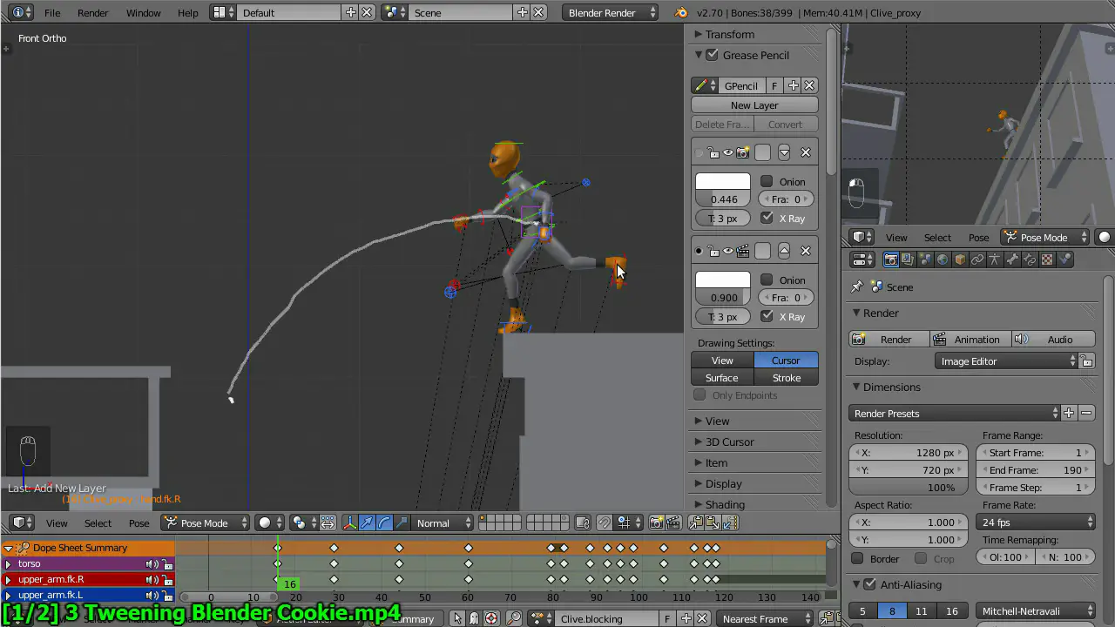Click the Start Frame input field
The height and width of the screenshot is (627, 1115).
click(1036, 453)
